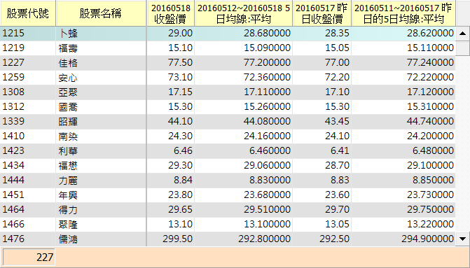Click the 20160517 昨日收盤價 header

point(322,13)
